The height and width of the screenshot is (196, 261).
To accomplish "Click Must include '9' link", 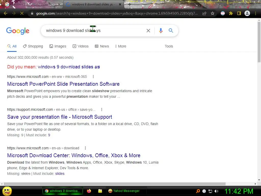I will 49,135.
